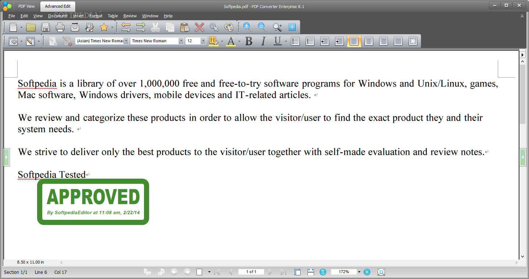Click the page number field showing 1 of 1
The width and height of the screenshot is (529, 279).
(x=251, y=272)
